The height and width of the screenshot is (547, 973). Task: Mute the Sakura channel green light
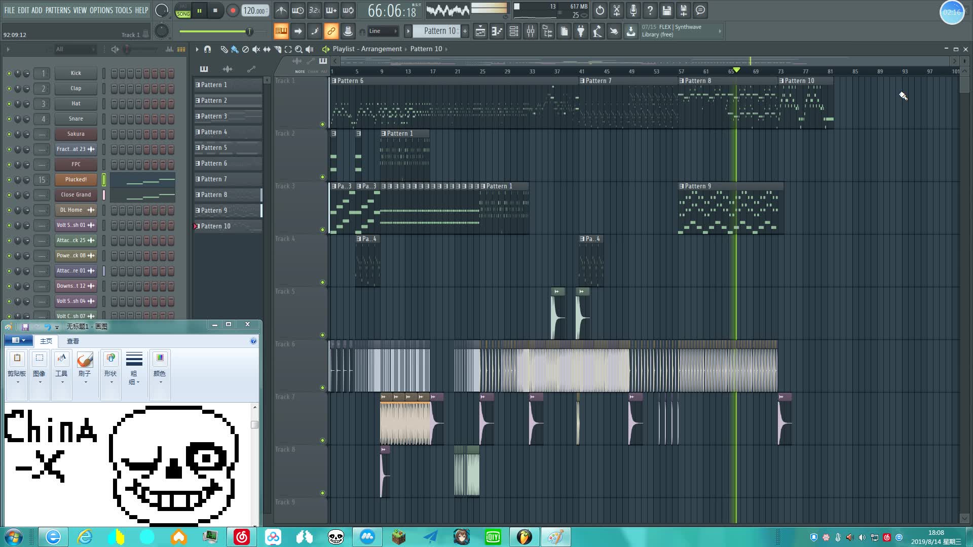(x=9, y=134)
